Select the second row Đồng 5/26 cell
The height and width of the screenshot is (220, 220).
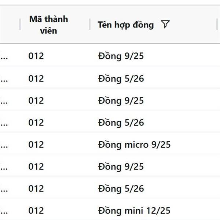[x=121, y=78]
